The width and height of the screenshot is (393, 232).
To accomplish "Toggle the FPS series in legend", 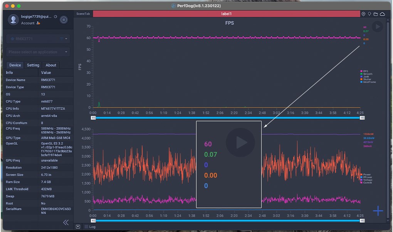I will [365, 71].
